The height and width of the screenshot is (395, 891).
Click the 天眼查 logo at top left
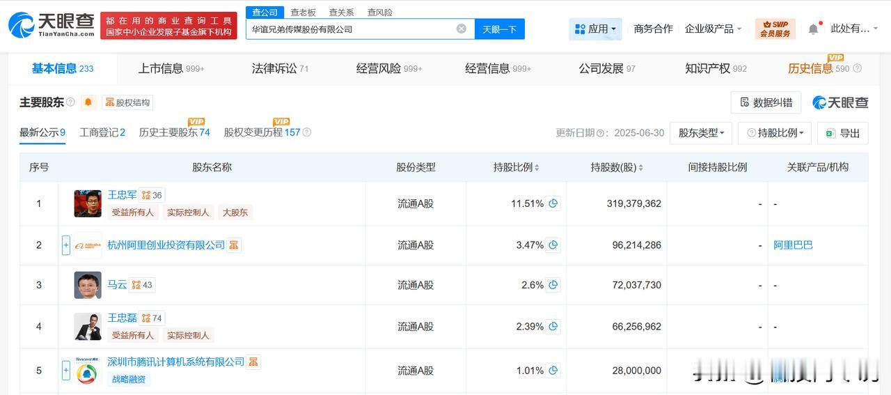tap(52, 25)
